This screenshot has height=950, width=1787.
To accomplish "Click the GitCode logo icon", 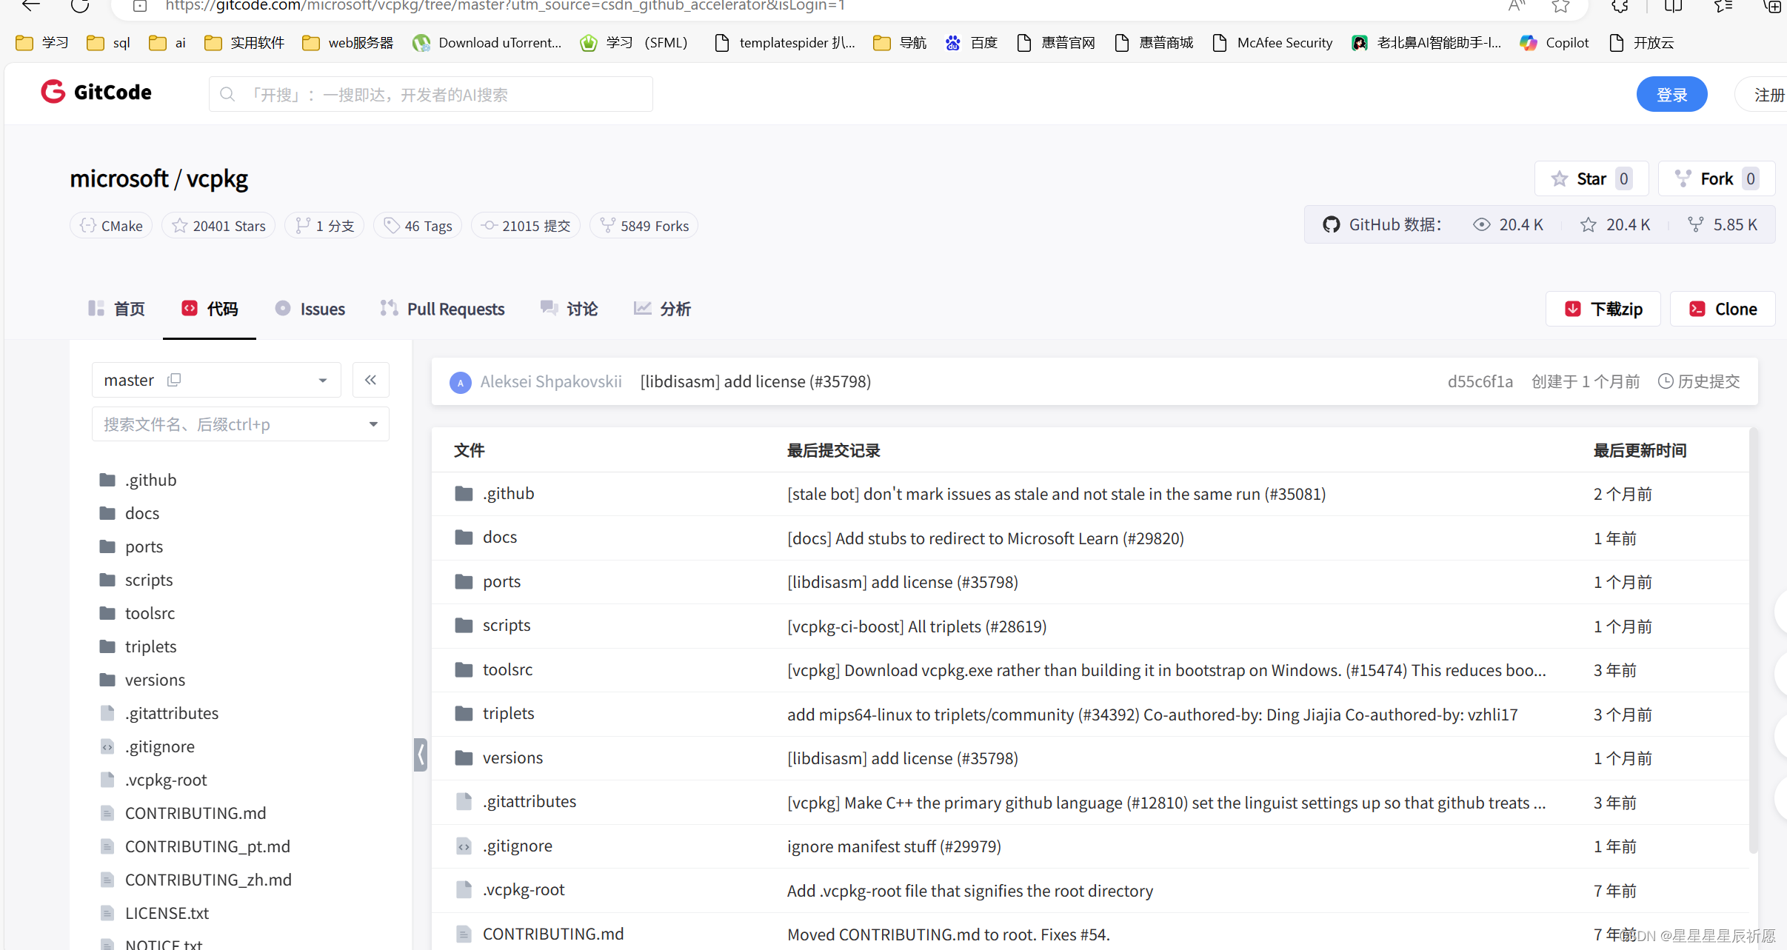I will pos(53,92).
